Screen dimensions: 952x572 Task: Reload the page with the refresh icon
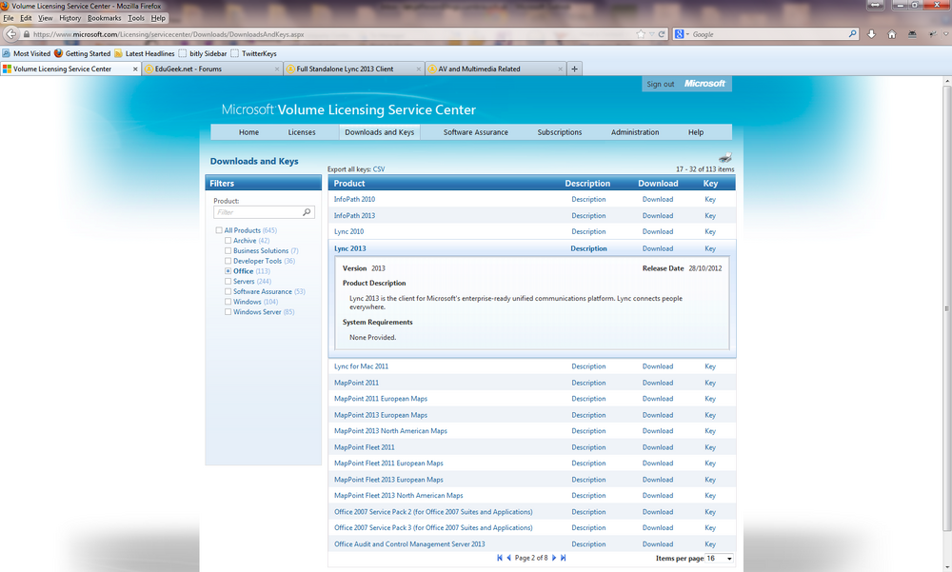coord(662,34)
